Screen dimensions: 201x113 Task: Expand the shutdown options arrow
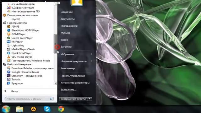point(90,99)
